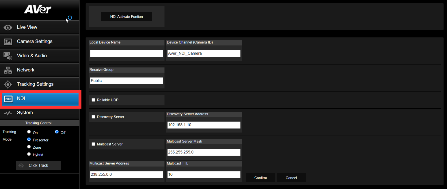Select Zone tracking mode
The width and height of the screenshot is (447, 189).
coord(29,146)
